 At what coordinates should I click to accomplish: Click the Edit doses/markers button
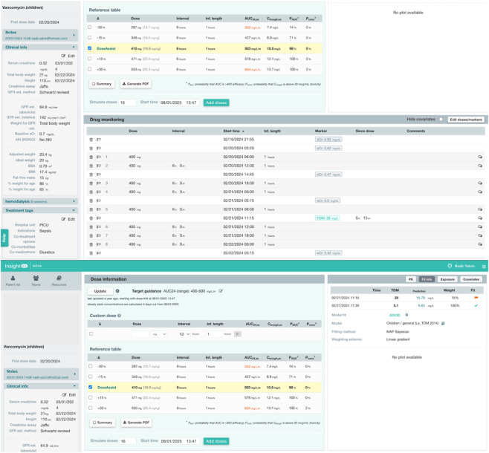point(466,120)
